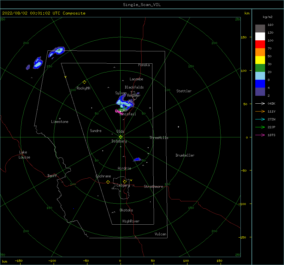The width and height of the screenshot is (284, 265).
Task: Click the ThreeHills town label
Action: click(159, 138)
